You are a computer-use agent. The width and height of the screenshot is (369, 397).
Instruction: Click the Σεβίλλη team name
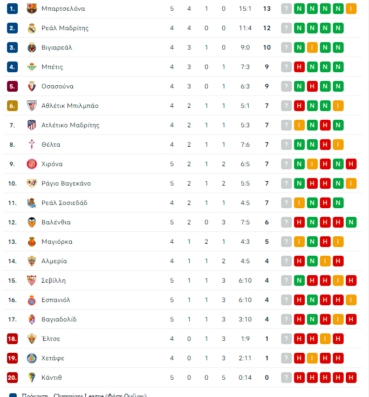(x=53, y=280)
